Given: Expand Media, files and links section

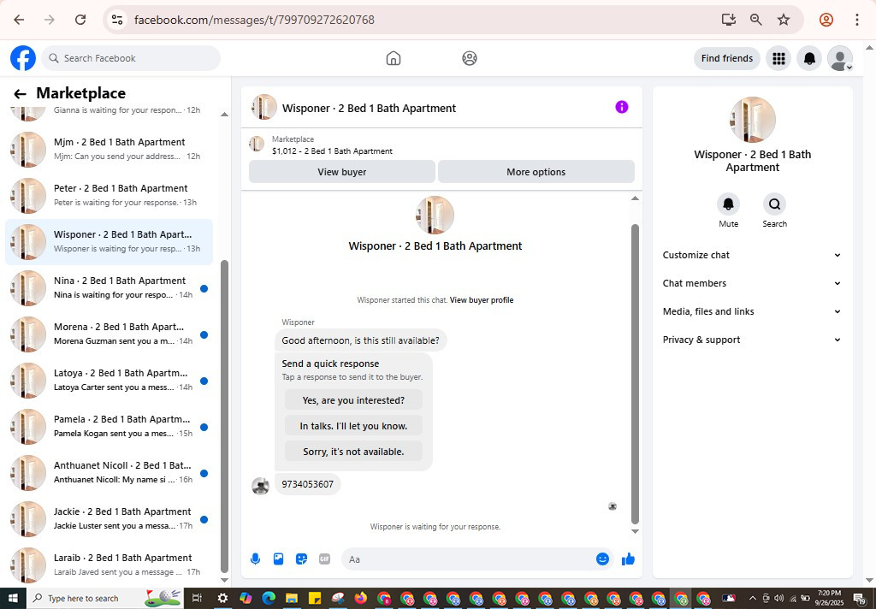Looking at the screenshot, I should click(x=752, y=311).
